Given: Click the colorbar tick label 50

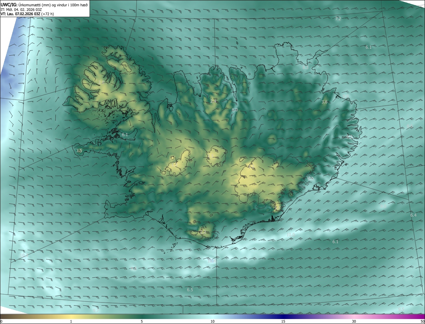Looking at the screenshot, I should (x=422, y=322).
